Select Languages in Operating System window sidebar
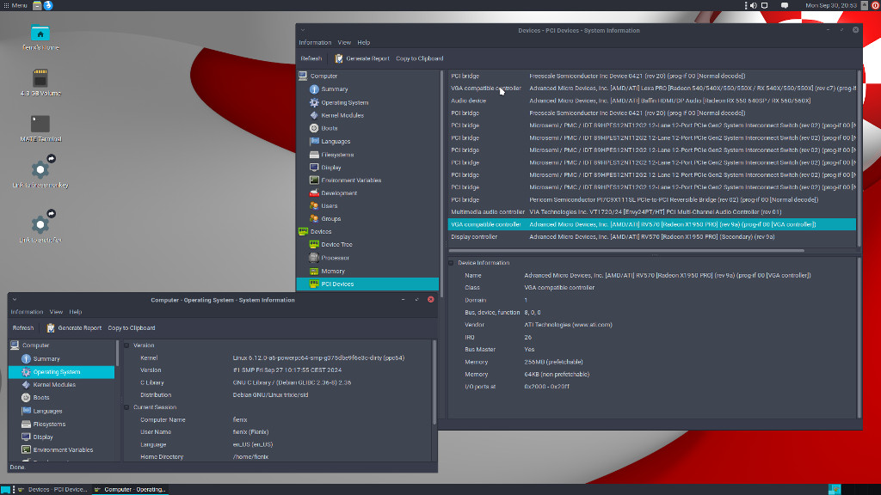Image resolution: width=881 pixels, height=495 pixels. [47, 412]
